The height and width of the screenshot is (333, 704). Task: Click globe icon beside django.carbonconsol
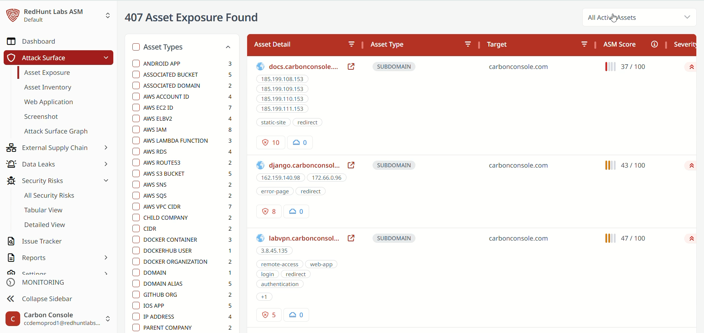pos(260,165)
